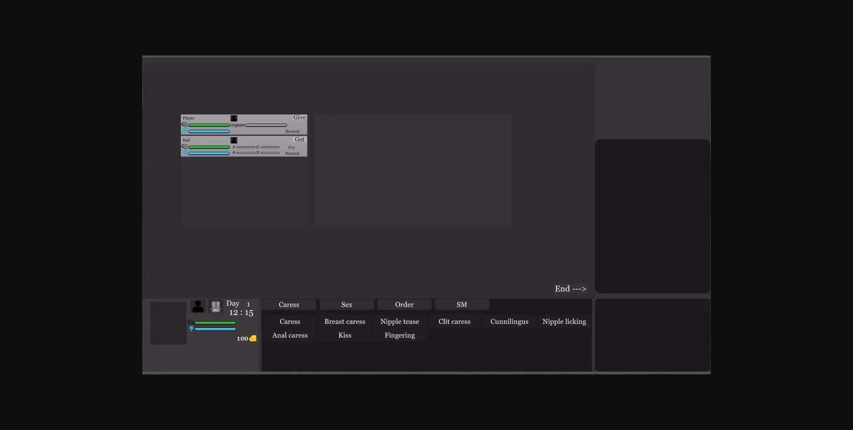The image size is (853, 430).
Task: Click the blue lightning energy icon
Action: [x=191, y=329]
